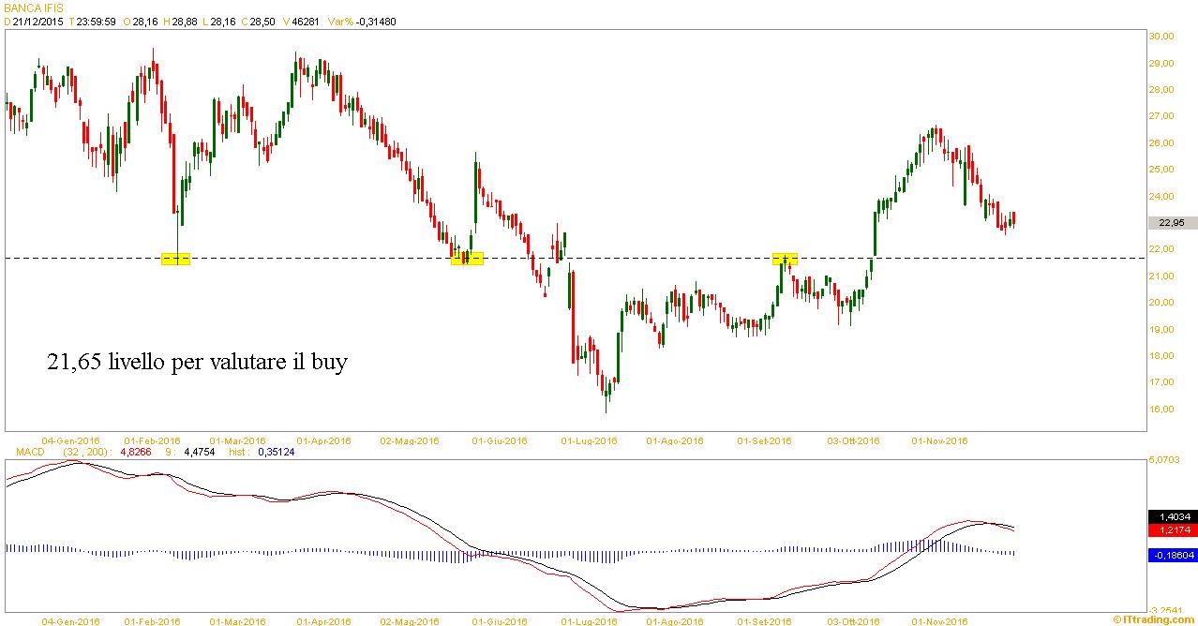Viewport: 1198px width, 626px height.
Task: Click the volume value 46281 in header
Action: click(x=302, y=22)
